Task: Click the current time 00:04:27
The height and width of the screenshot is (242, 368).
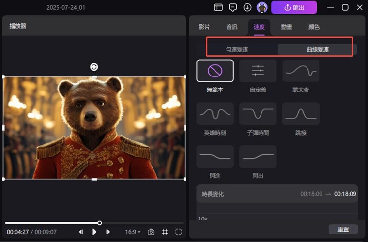Action: pyautogui.click(x=17, y=232)
